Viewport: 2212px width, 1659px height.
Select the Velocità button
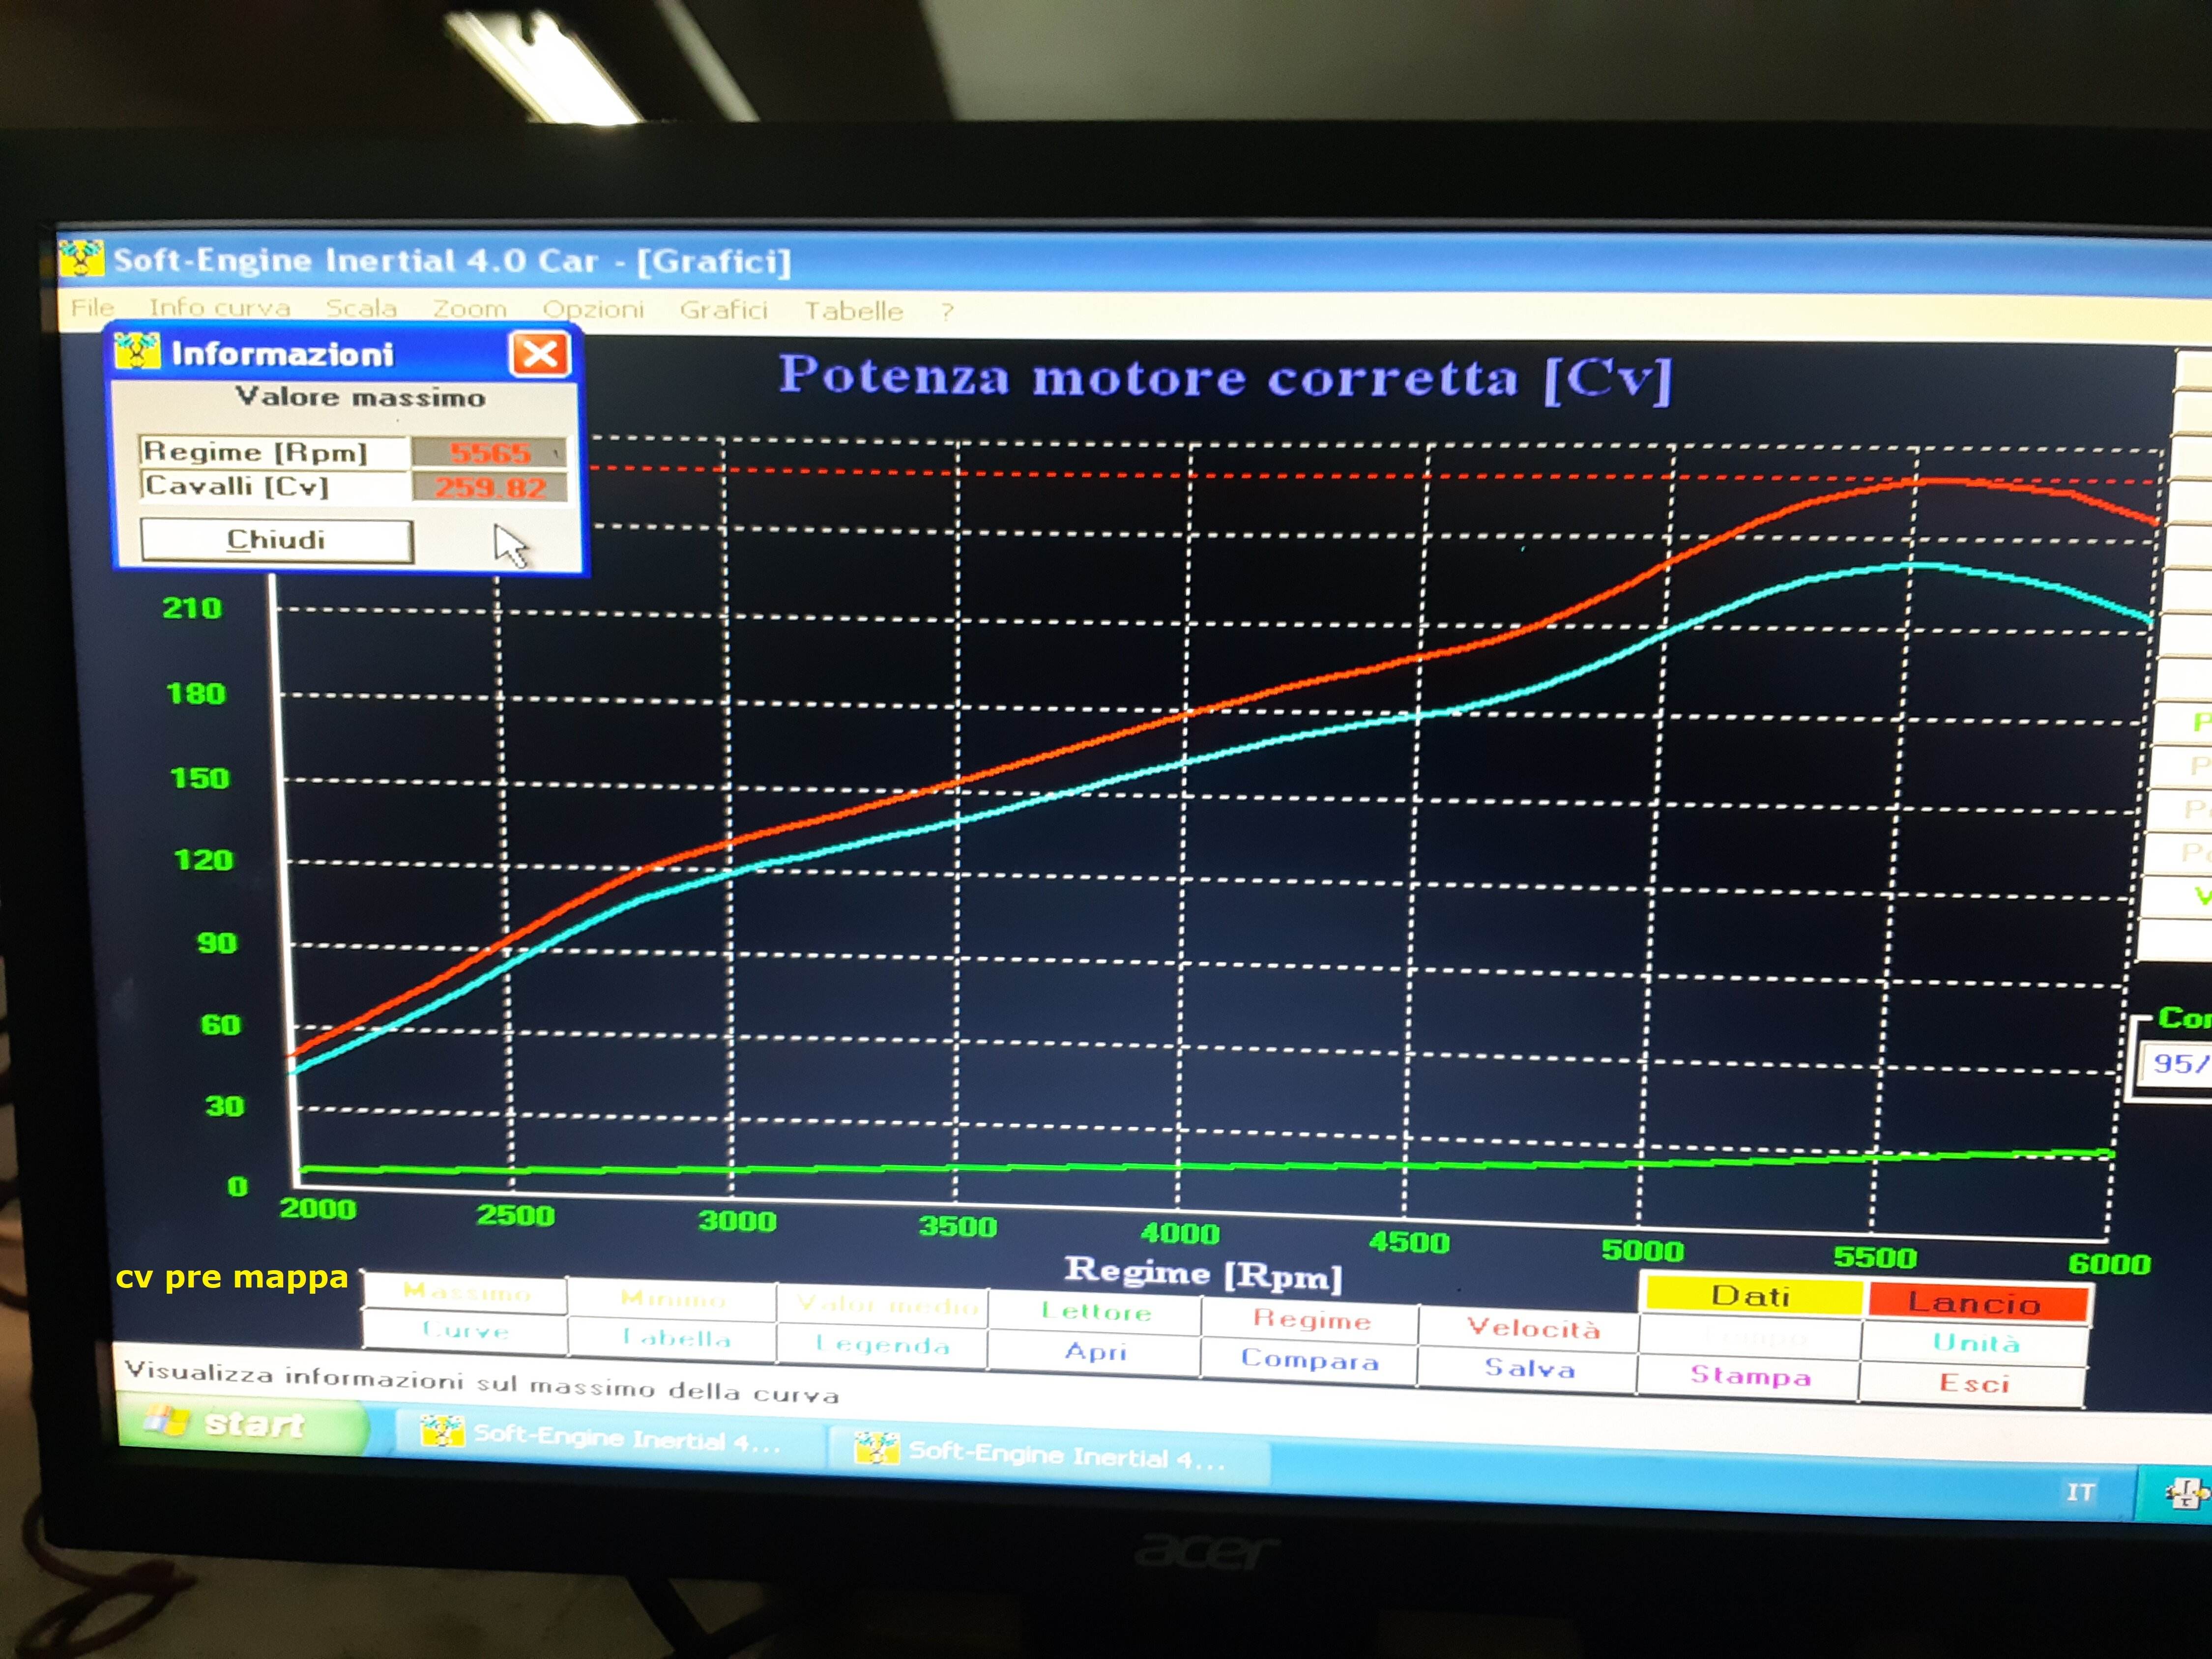click(1531, 1328)
